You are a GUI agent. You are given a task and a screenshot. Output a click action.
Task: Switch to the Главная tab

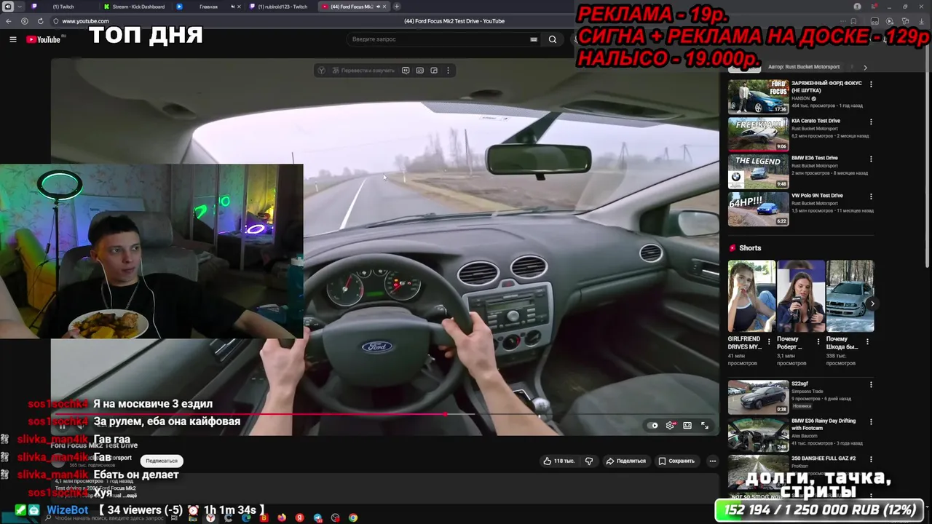pos(208,7)
